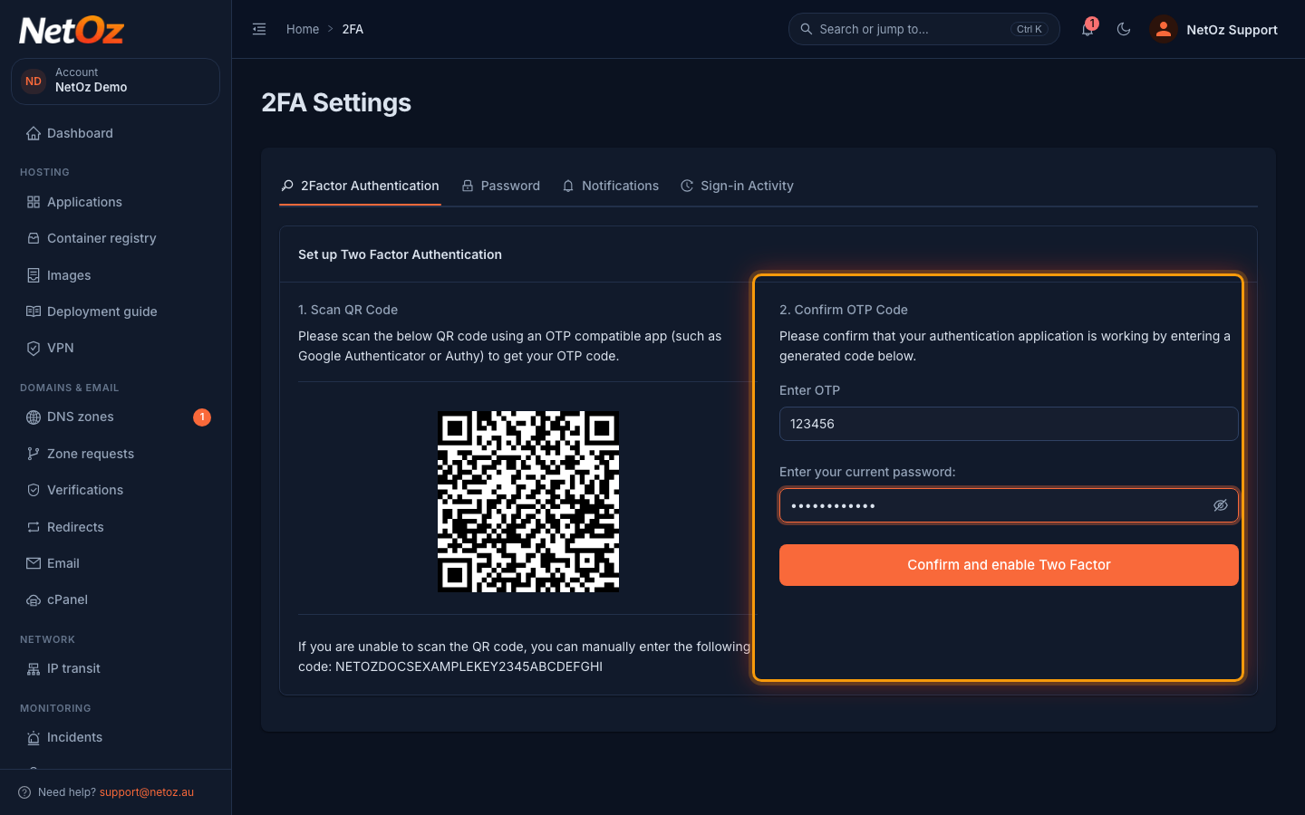Click Confirm and enable Two Factor

click(1009, 565)
